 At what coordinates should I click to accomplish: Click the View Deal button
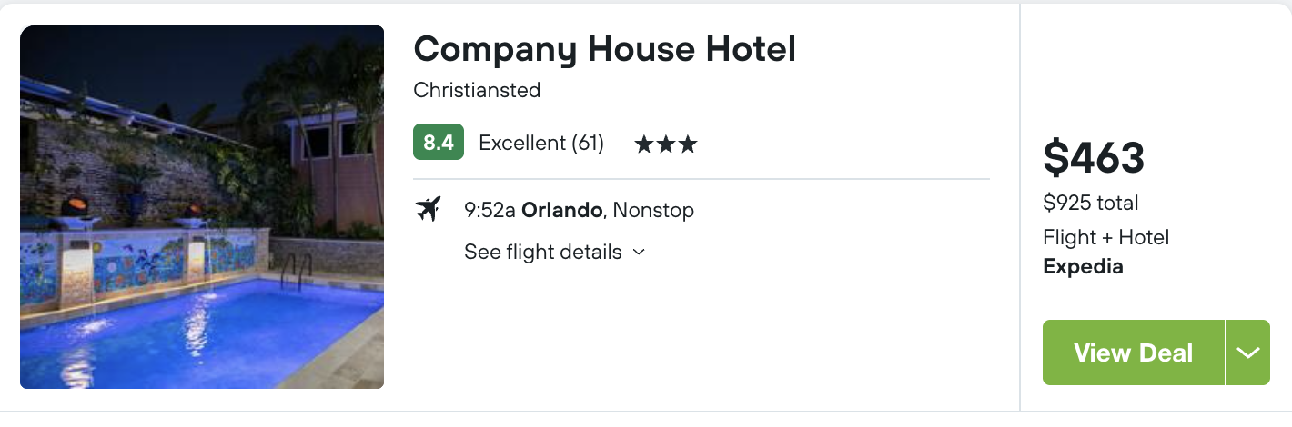coord(1134,353)
